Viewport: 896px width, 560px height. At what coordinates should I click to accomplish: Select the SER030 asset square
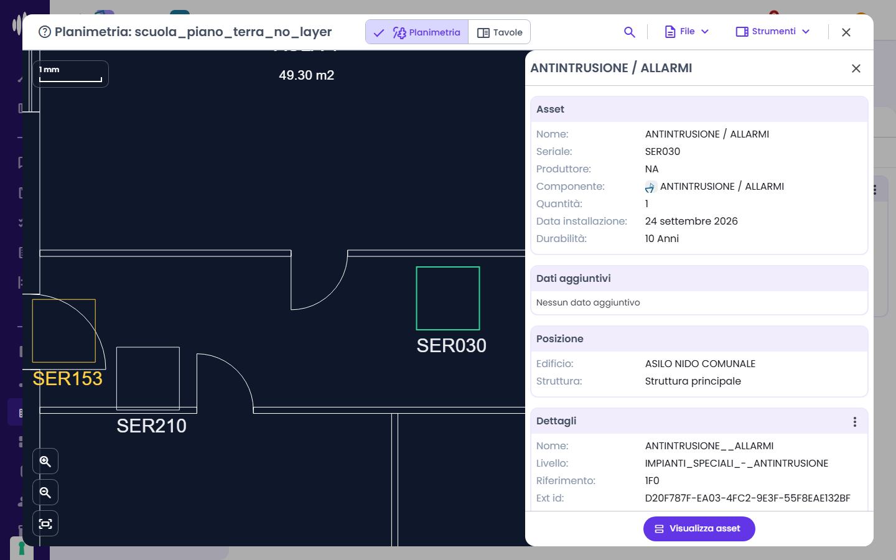448,298
